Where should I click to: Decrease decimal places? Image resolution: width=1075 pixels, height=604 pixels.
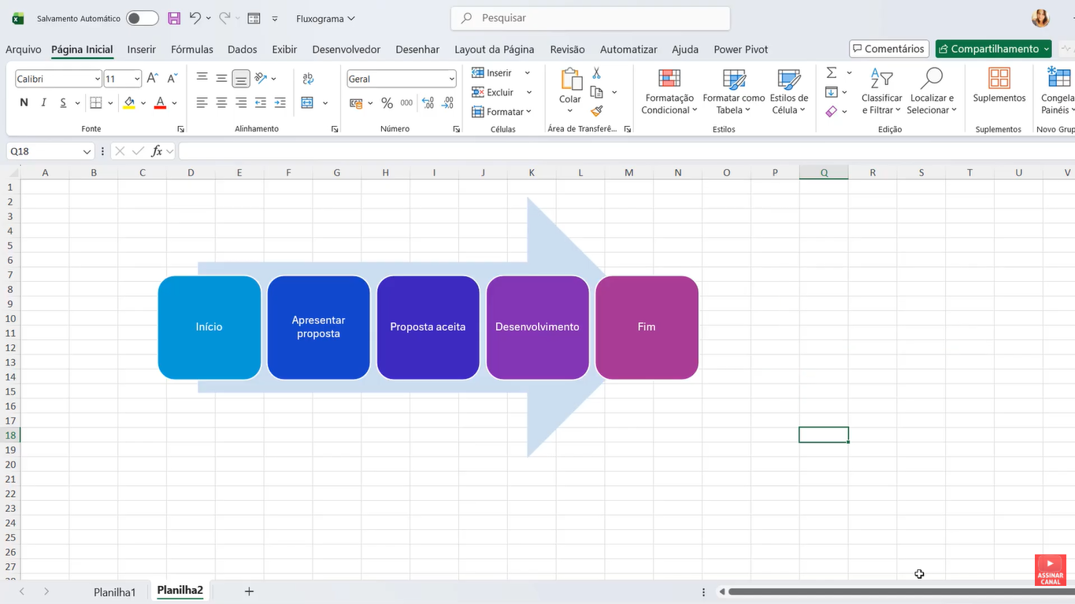[447, 102]
